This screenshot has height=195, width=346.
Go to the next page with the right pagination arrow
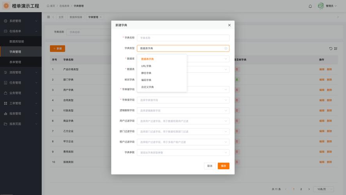[309, 189]
